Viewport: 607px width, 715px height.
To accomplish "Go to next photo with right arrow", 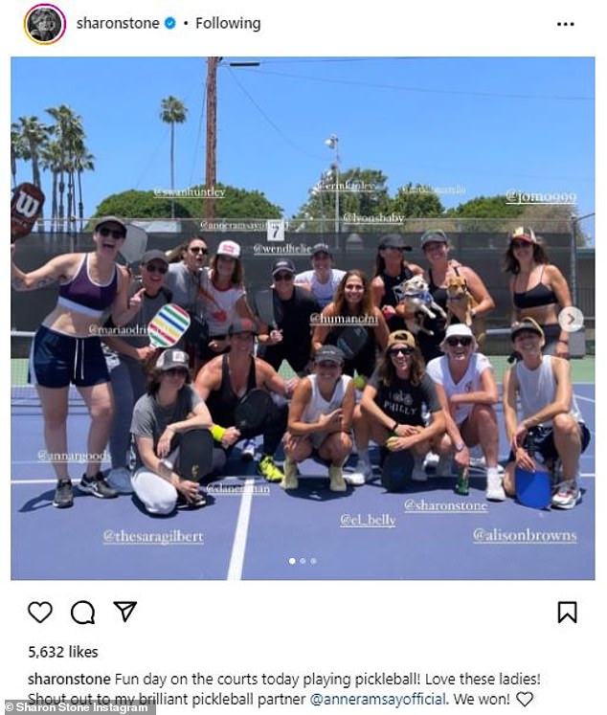I will [571, 319].
